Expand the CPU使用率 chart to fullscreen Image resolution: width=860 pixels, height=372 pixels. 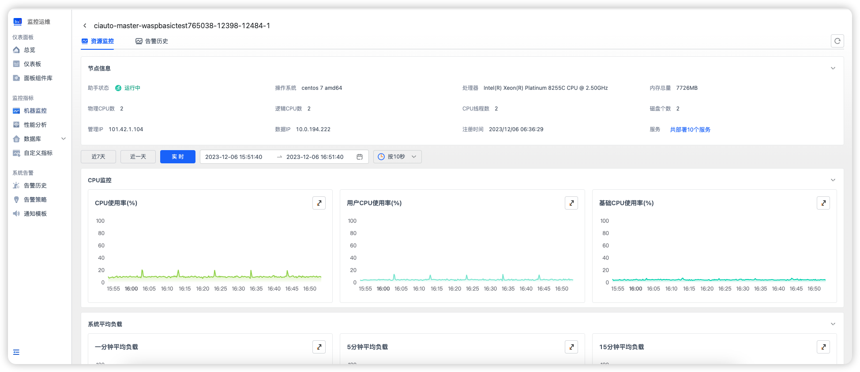click(x=319, y=203)
